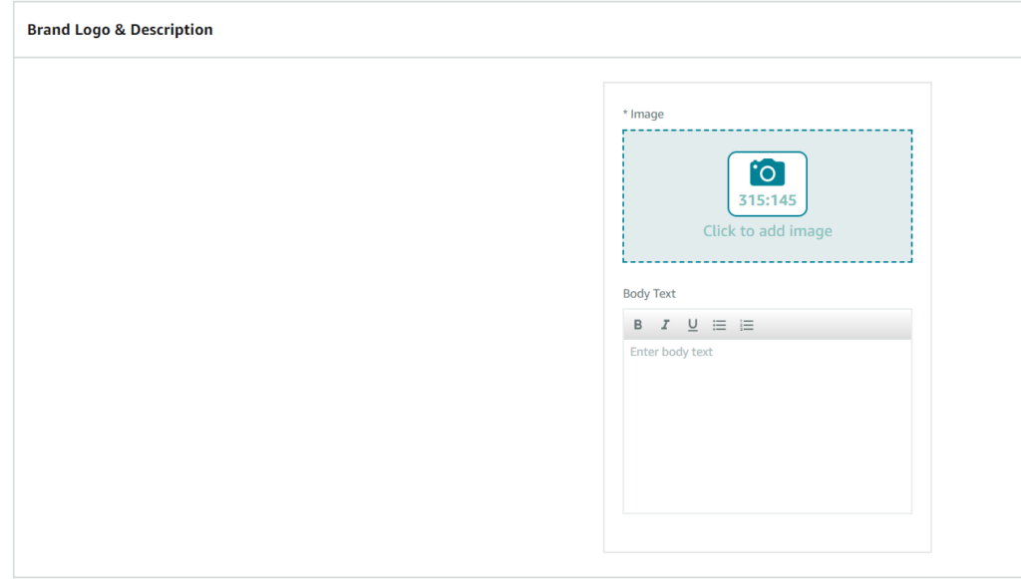Click the required asterisk beside Image
Image resolution: width=1021 pixels, height=579 pixels.
pyautogui.click(x=625, y=114)
